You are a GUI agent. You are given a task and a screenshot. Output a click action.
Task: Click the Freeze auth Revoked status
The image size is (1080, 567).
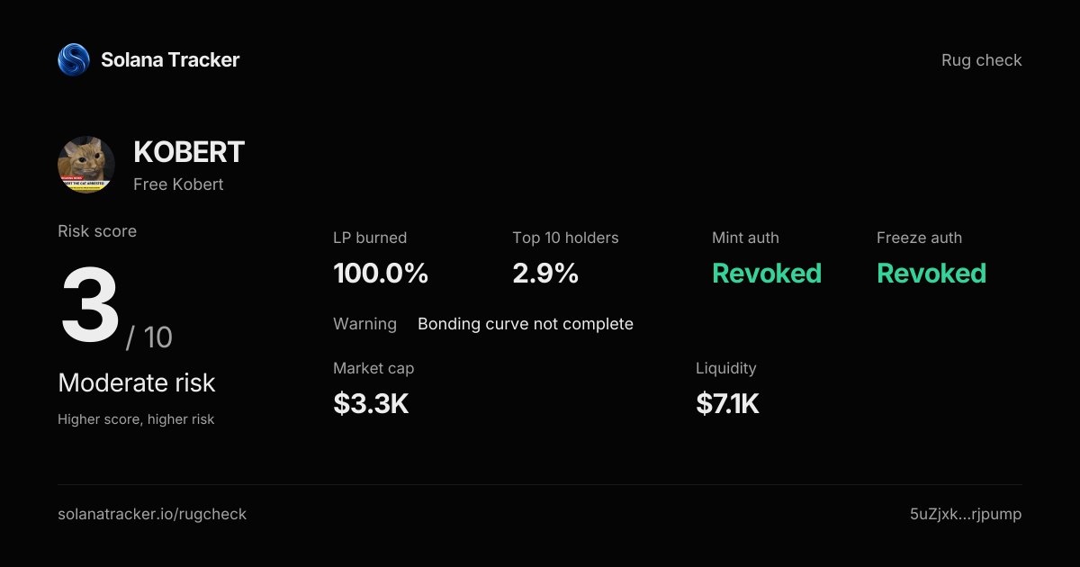coord(931,274)
